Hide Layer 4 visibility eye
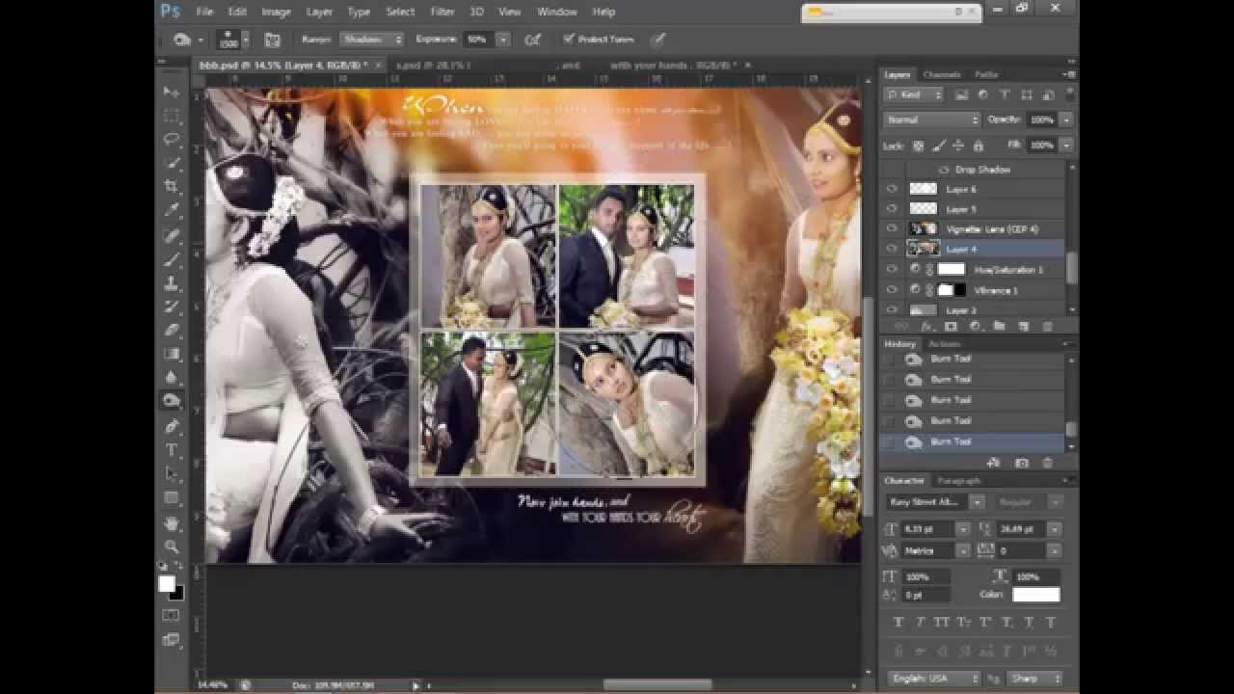Viewport: 1234px width, 694px height. pyautogui.click(x=892, y=250)
